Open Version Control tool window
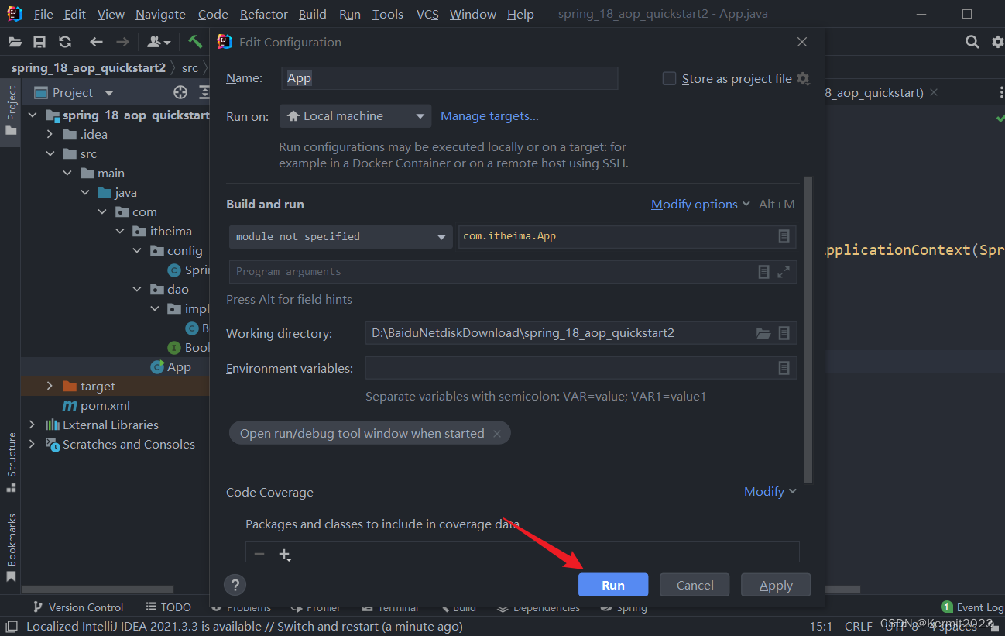This screenshot has height=636, width=1005. tap(77, 607)
